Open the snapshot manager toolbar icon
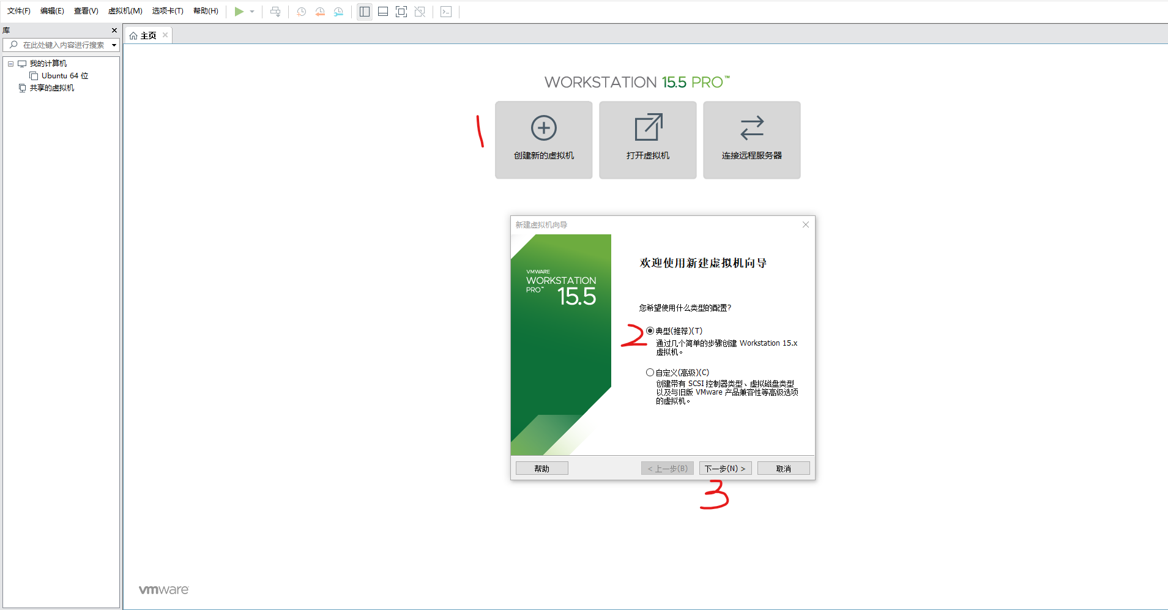This screenshot has width=1168, height=610. [339, 11]
